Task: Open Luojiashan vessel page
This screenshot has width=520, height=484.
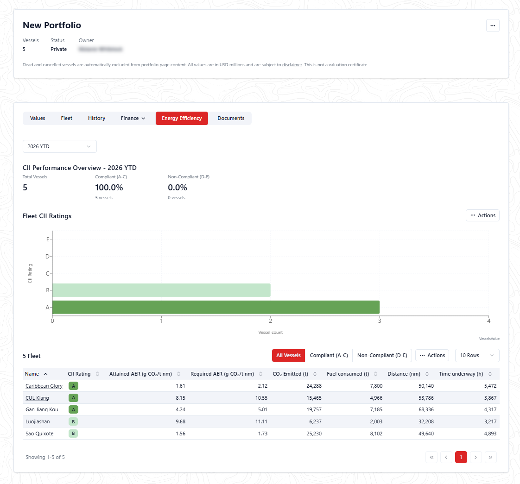Action: (x=38, y=421)
